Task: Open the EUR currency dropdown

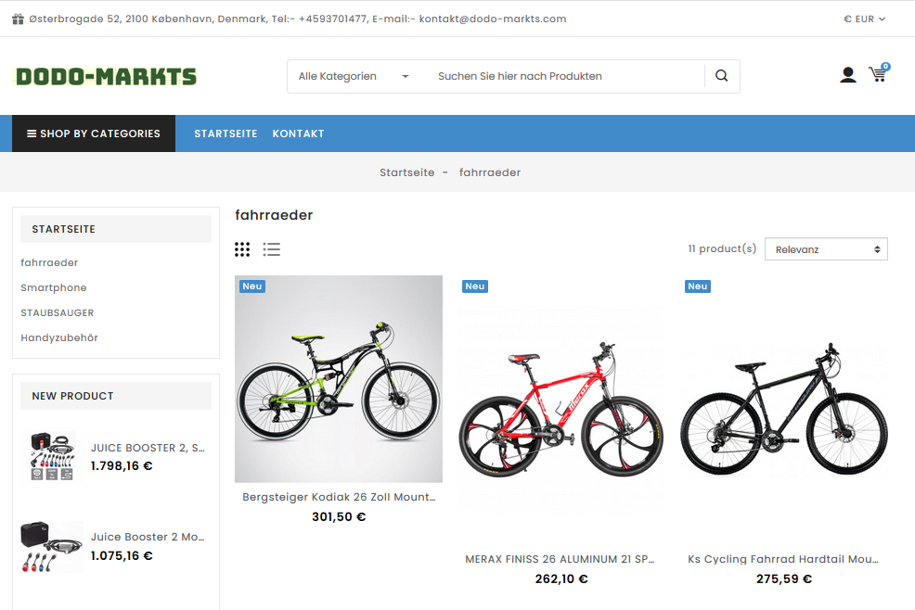Action: pyautogui.click(x=864, y=19)
